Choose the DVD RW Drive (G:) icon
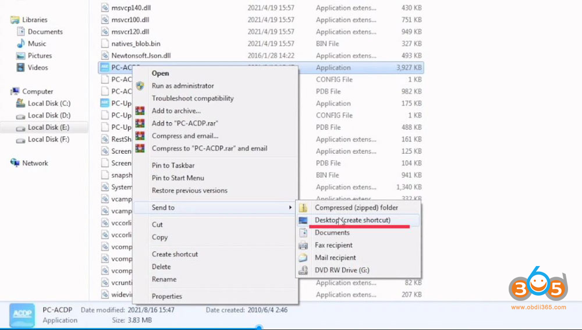Image resolution: width=582 pixels, height=330 pixels. [x=303, y=270]
